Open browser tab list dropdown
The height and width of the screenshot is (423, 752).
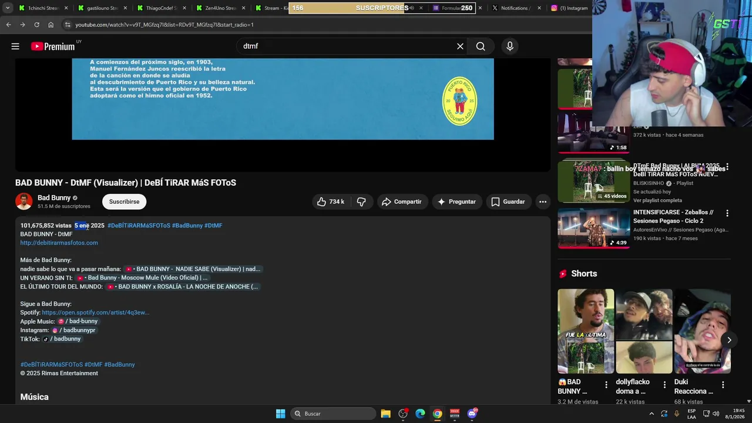point(7,8)
